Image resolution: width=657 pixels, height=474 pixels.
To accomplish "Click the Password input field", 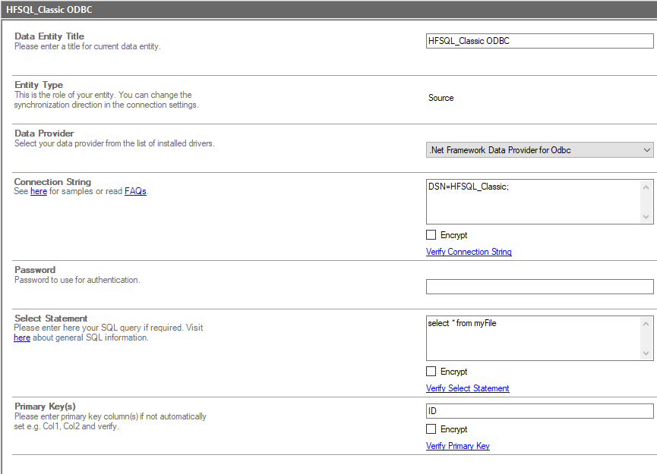I will pos(539,287).
